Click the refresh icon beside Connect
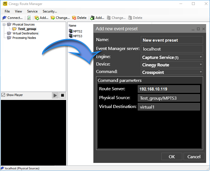Screen dimensions: 210x171 pos(29,18)
